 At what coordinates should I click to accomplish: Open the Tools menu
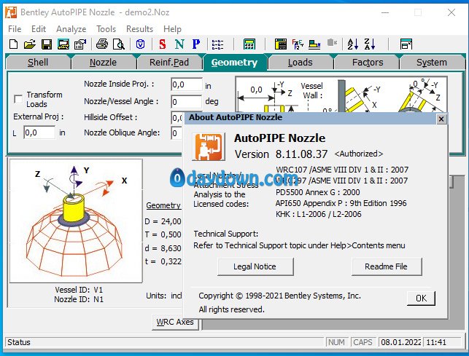tap(106, 29)
